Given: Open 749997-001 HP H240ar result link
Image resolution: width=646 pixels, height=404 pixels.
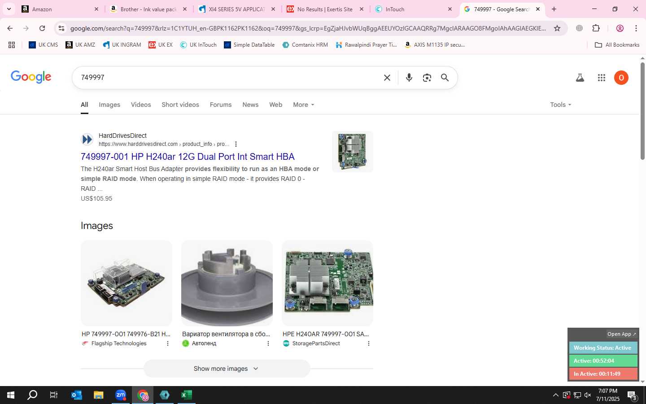Looking at the screenshot, I should coord(188,157).
